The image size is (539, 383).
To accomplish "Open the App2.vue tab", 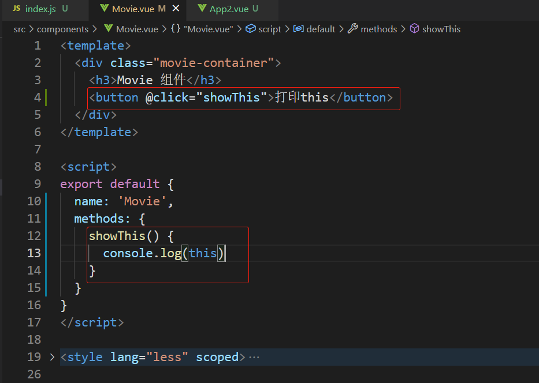I will coord(232,9).
